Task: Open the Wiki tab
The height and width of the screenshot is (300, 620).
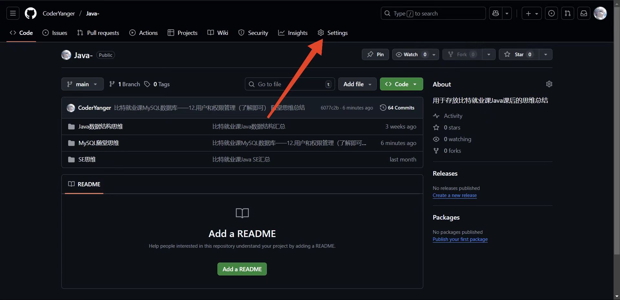Action: (x=218, y=33)
